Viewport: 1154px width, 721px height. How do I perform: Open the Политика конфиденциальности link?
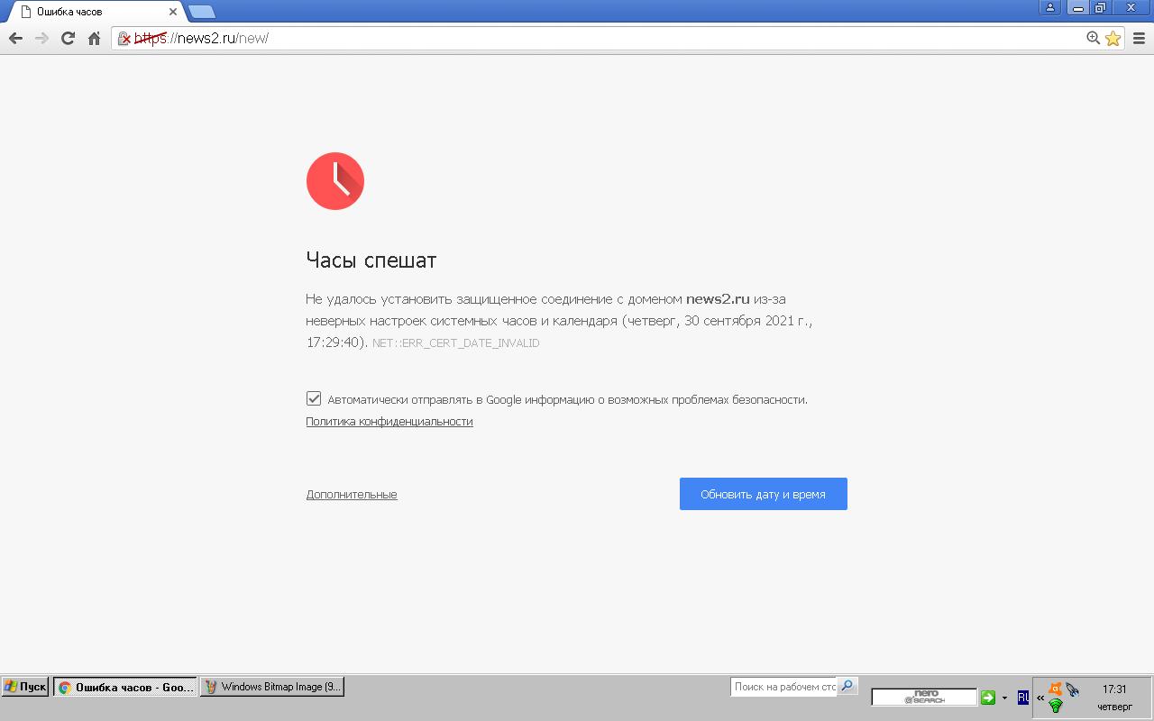pyautogui.click(x=389, y=421)
